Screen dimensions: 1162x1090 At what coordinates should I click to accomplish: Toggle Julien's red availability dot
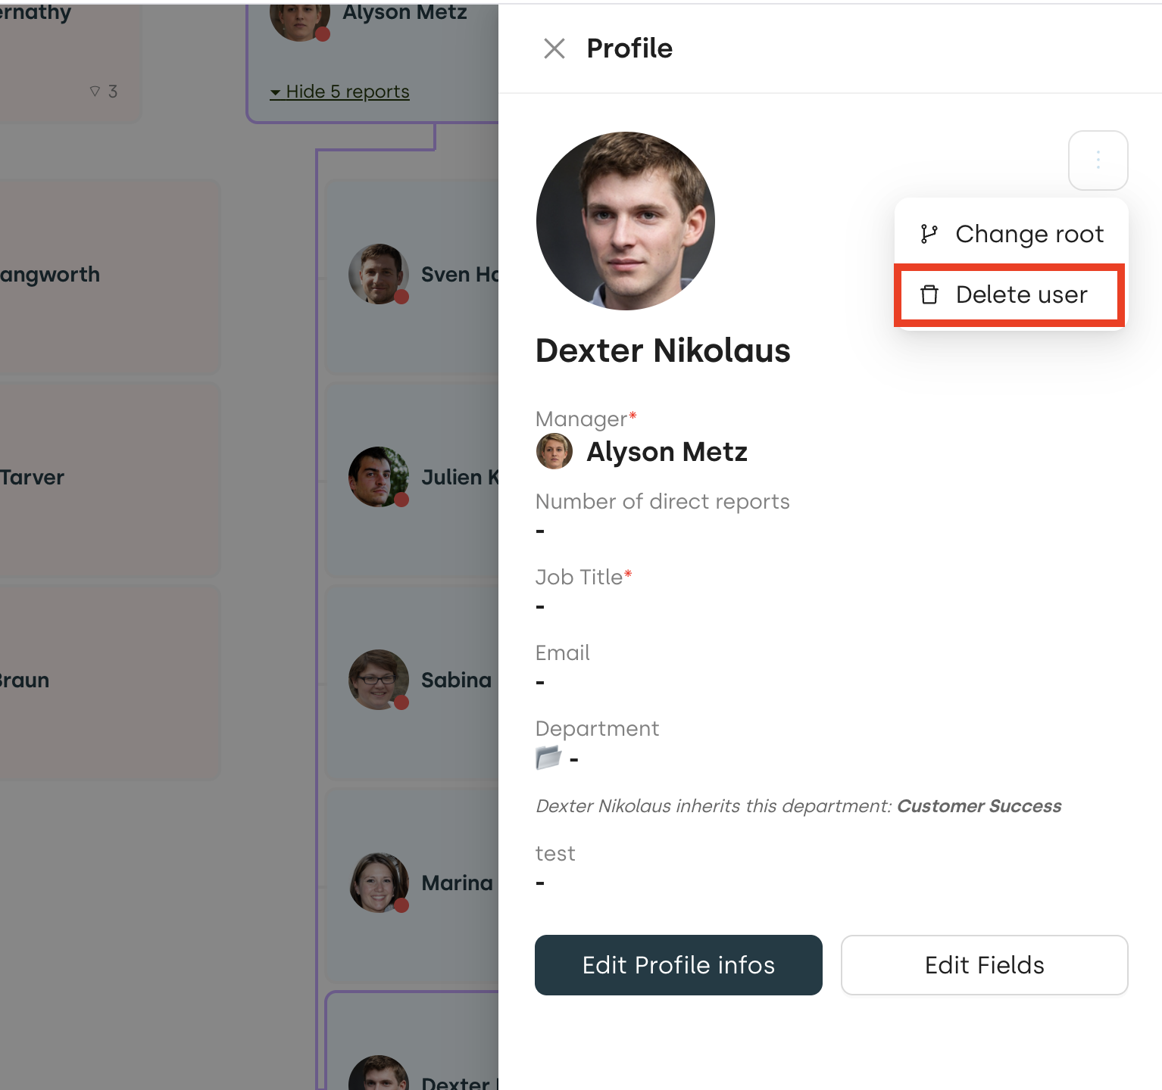[x=401, y=500]
